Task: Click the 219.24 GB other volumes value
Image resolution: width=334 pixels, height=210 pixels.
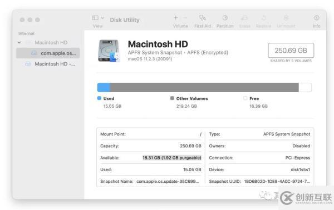Action: 186,106
